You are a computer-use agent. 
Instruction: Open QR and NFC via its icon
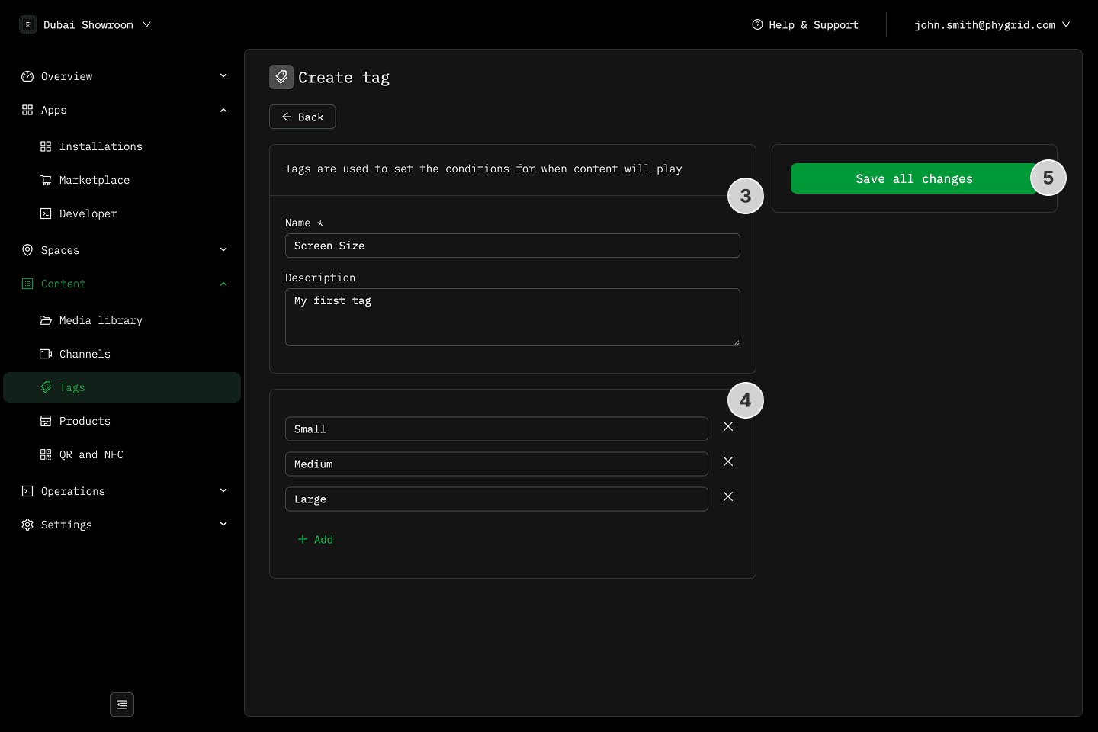46,454
